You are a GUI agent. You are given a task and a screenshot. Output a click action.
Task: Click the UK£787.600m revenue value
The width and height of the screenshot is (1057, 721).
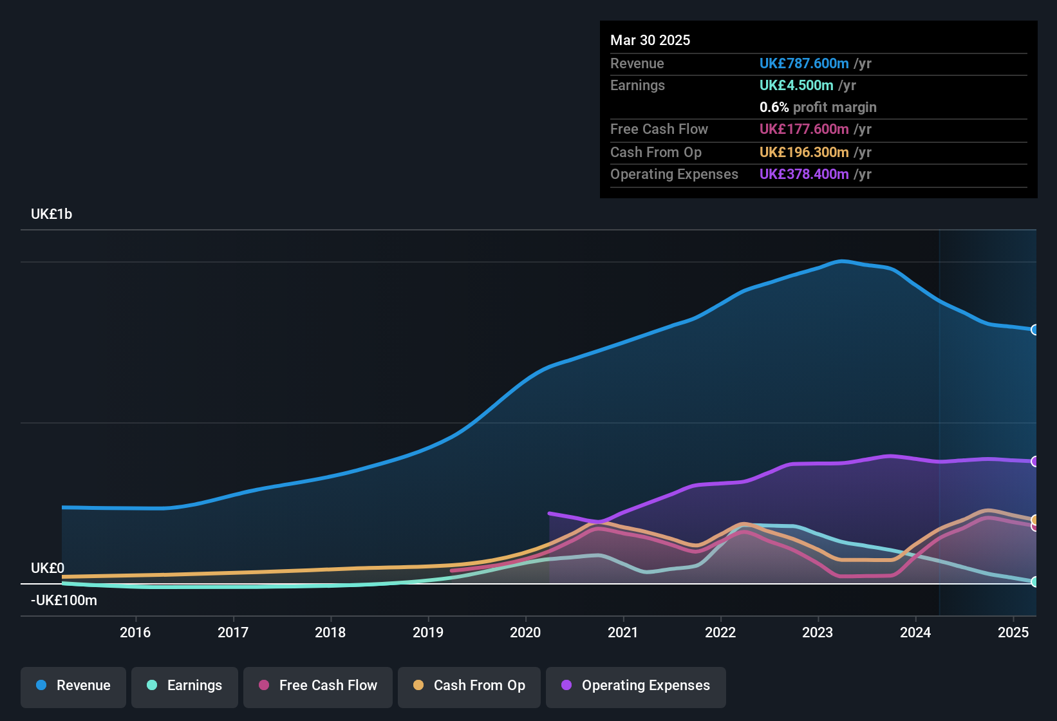pyautogui.click(x=803, y=63)
